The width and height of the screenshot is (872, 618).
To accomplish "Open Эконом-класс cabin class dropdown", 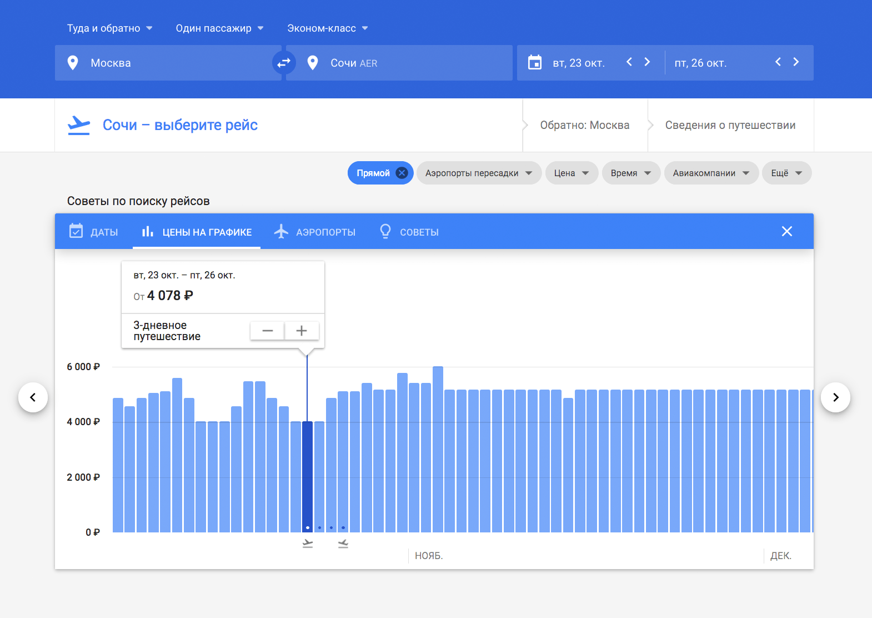I will coord(328,28).
